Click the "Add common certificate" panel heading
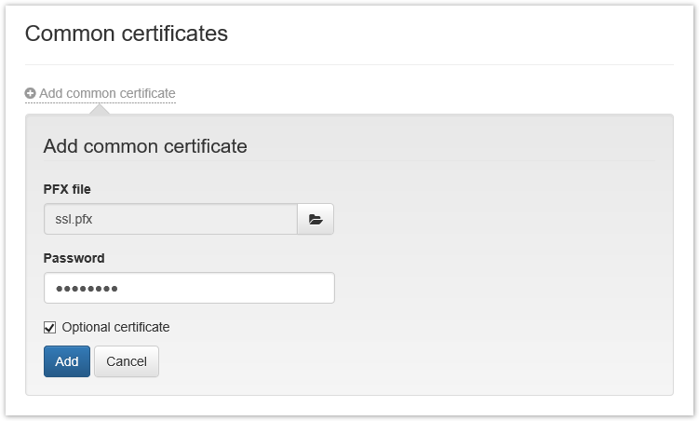Screen dimensions: 699x421 click(x=145, y=146)
